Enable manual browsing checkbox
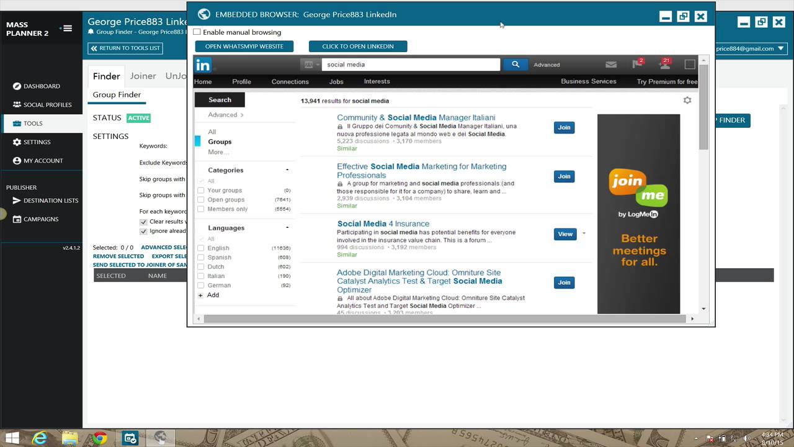This screenshot has width=794, height=447. [197, 32]
